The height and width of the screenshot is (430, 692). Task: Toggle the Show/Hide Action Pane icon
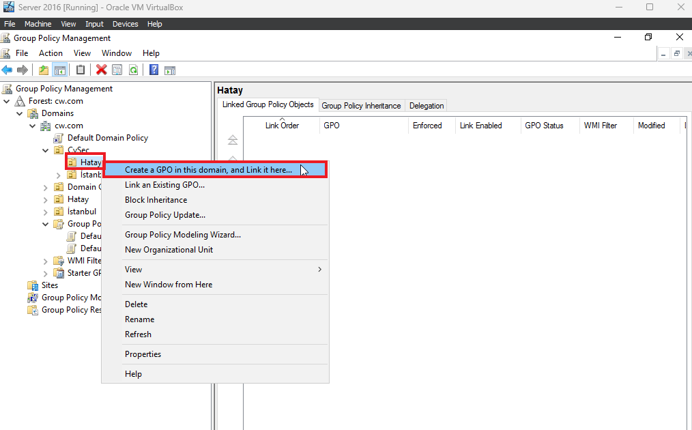pyautogui.click(x=170, y=70)
